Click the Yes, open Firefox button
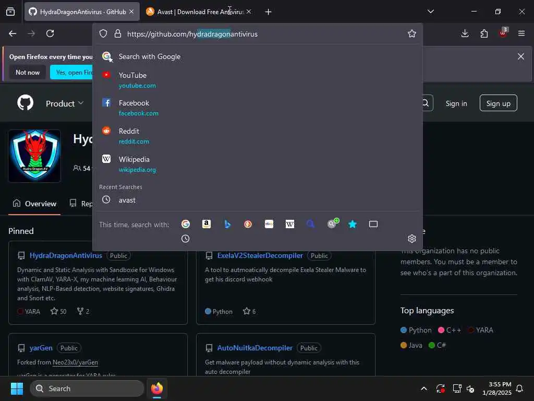The height and width of the screenshot is (401, 534). (x=72, y=72)
